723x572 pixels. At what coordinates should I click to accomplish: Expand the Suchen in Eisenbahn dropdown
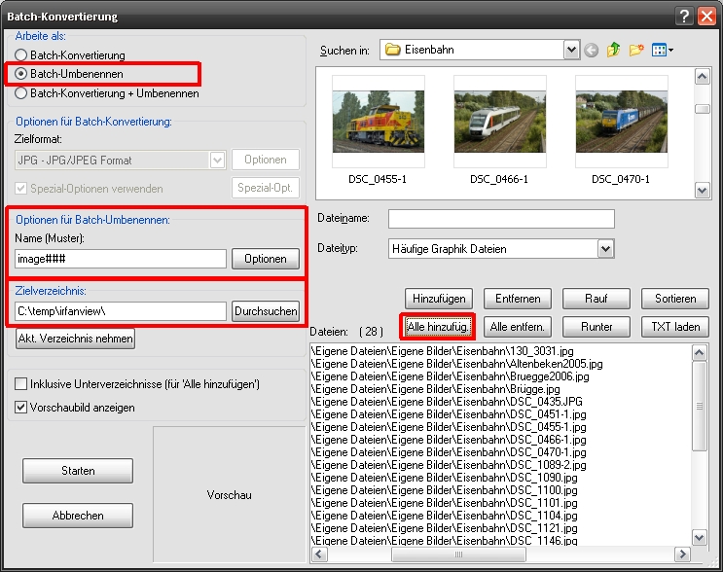pyautogui.click(x=571, y=50)
